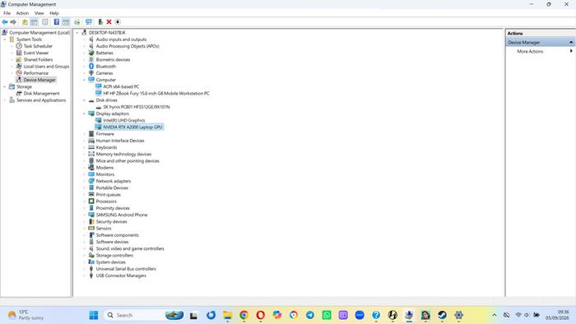
Task: Collapse the Storage node in the left tree
Action: [5, 86]
